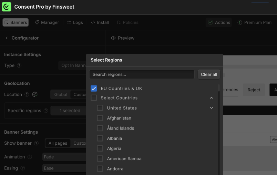
Task: Check the Algeria checkbox
Action: [x=100, y=148]
